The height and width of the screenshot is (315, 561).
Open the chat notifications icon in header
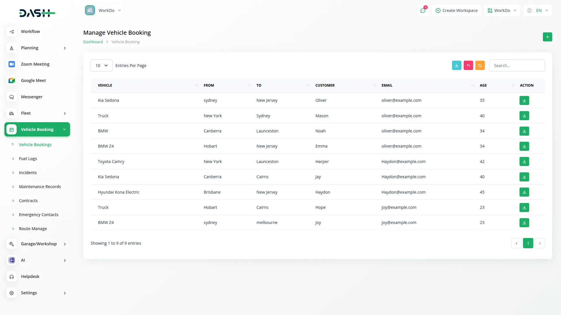pos(423,10)
